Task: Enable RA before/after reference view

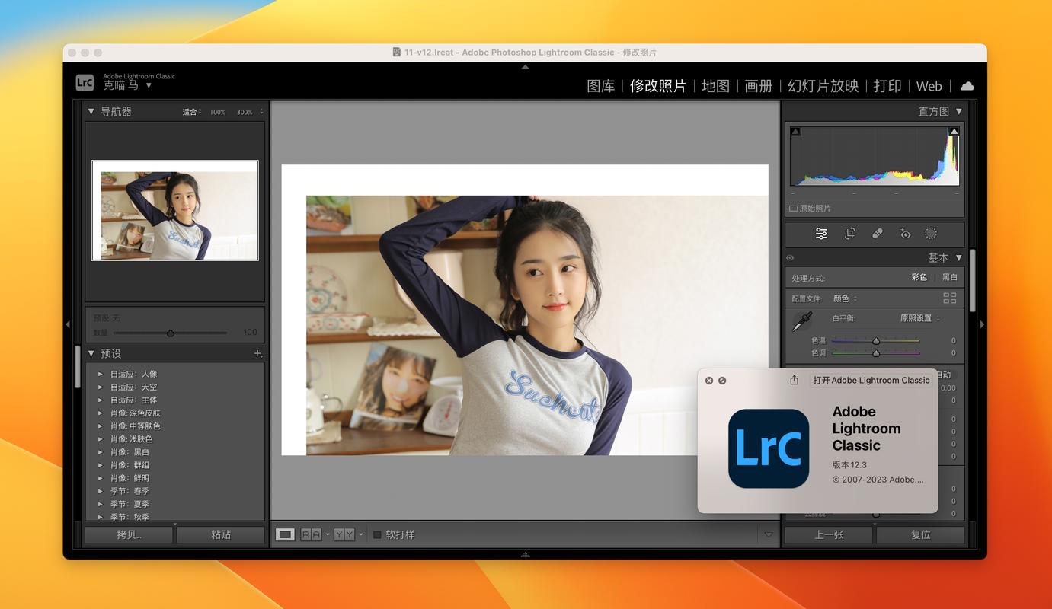Action: tap(311, 534)
